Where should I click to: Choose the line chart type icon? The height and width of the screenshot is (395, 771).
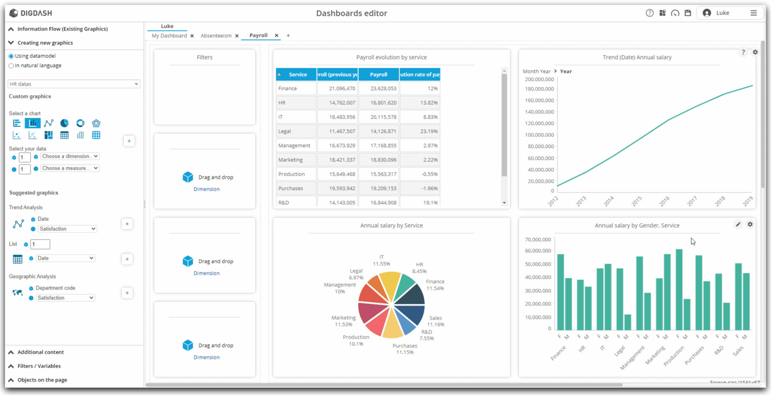pos(48,123)
